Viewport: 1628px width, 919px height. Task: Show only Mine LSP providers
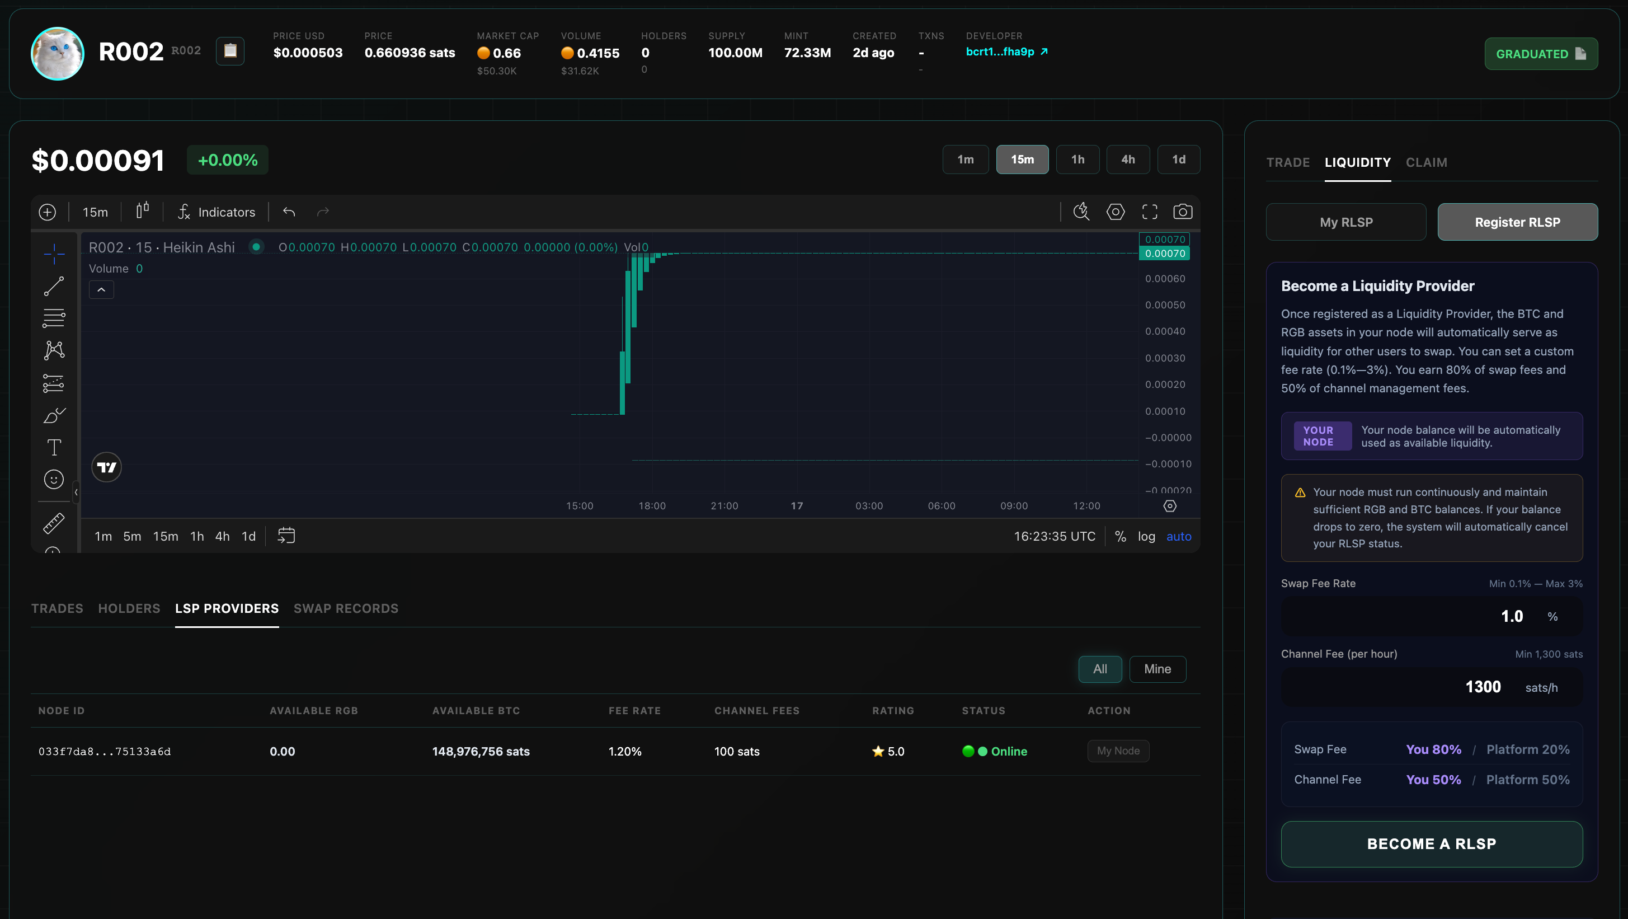1157,669
